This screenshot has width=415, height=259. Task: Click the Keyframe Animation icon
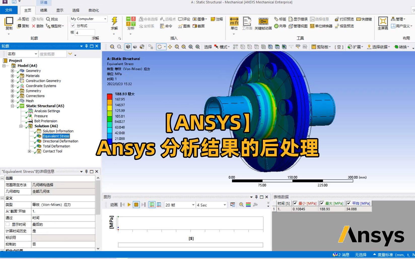263,21
